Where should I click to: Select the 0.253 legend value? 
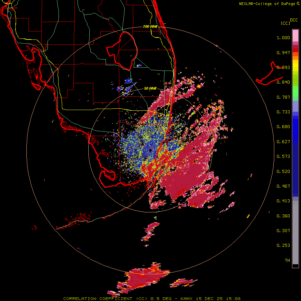pyautogui.click(x=283, y=245)
